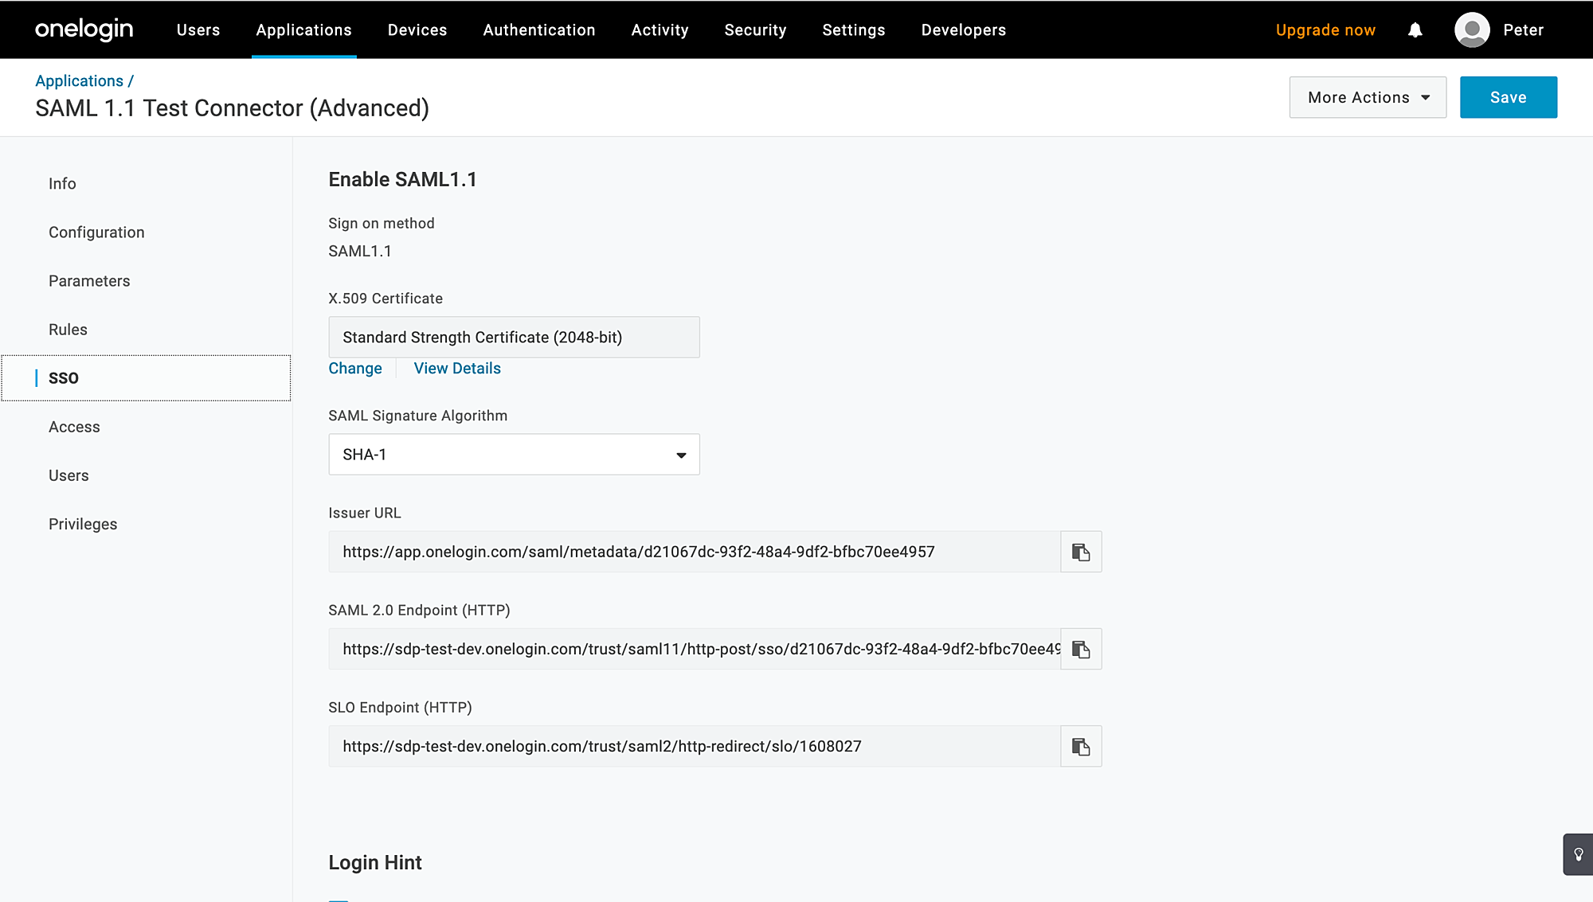The height and width of the screenshot is (902, 1593).
Task: Copy the SLO Endpoint URL
Action: [1081, 746]
